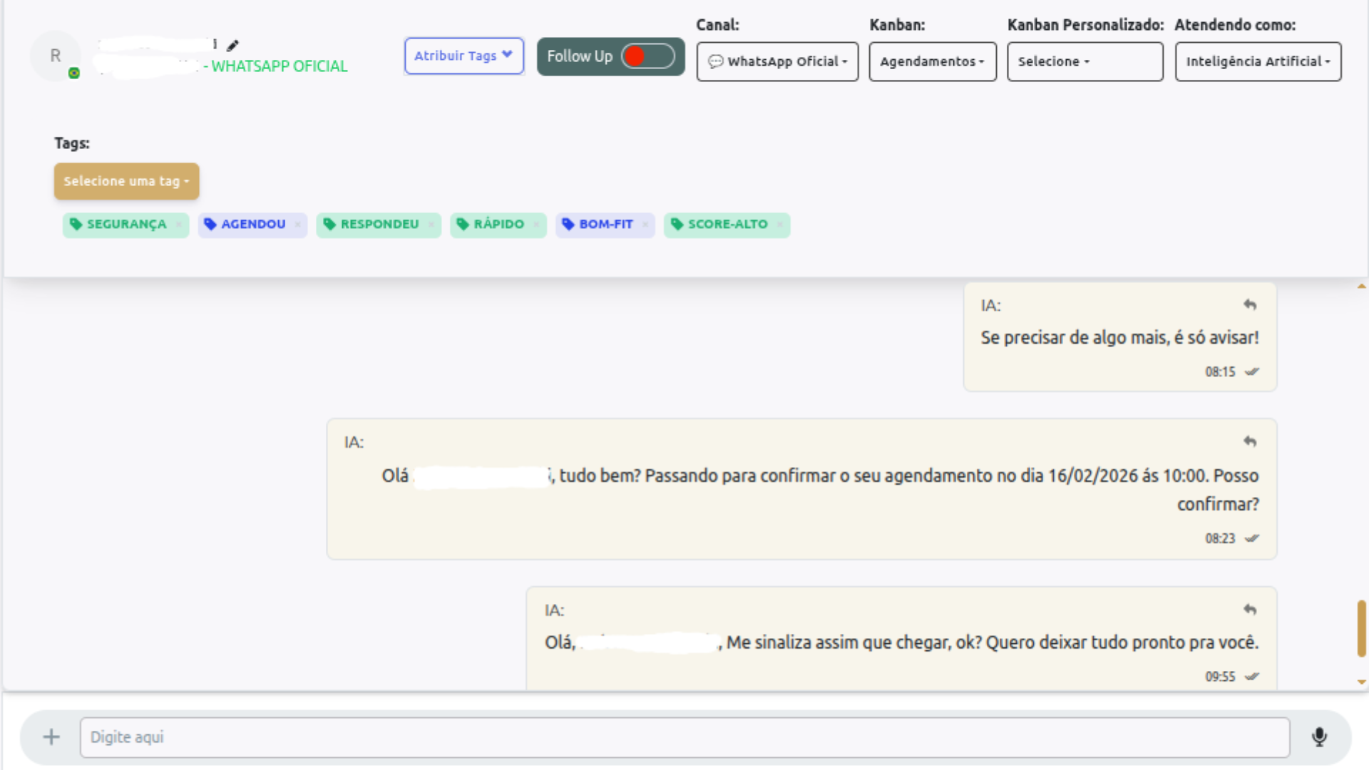
Task: Click Atribuir Tags button
Action: coord(463,56)
